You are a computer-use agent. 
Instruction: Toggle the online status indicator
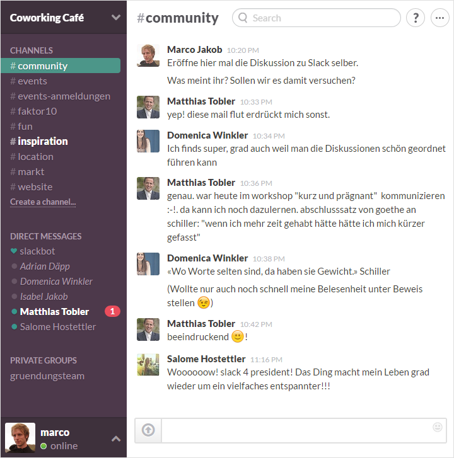coord(44,446)
